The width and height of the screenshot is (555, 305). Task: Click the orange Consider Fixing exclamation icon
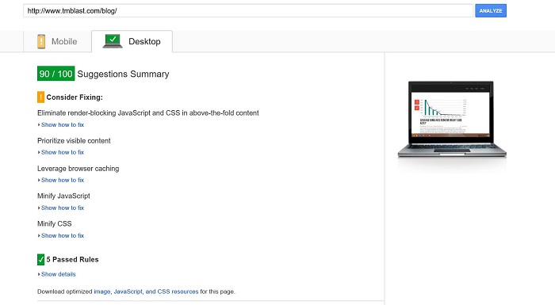(40, 97)
